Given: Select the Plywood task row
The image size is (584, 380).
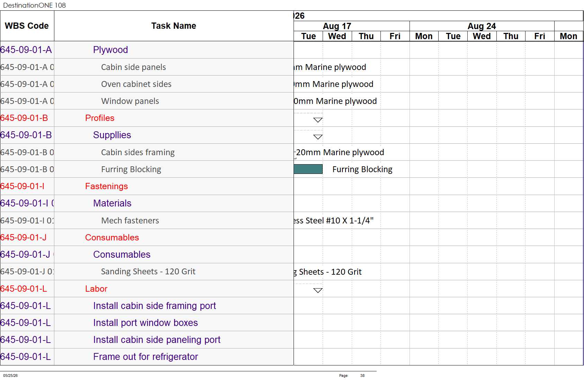Looking at the screenshot, I should (110, 50).
